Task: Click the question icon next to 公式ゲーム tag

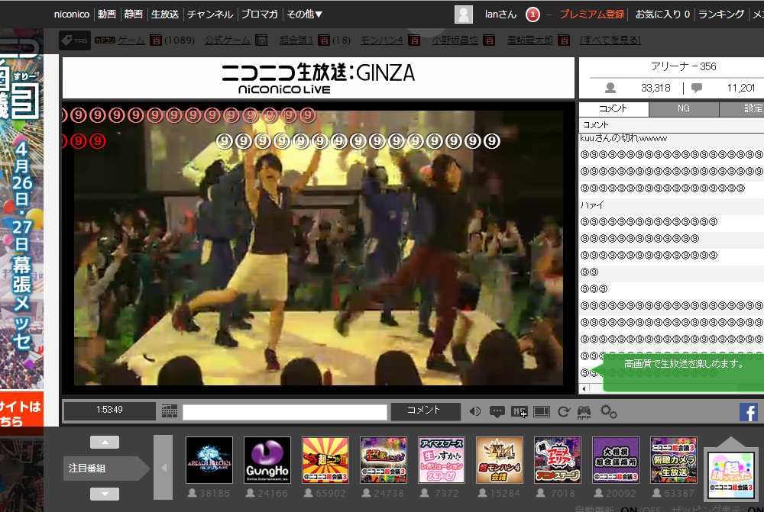Action: (x=261, y=40)
